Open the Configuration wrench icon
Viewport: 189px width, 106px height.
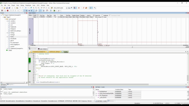click(95, 8)
